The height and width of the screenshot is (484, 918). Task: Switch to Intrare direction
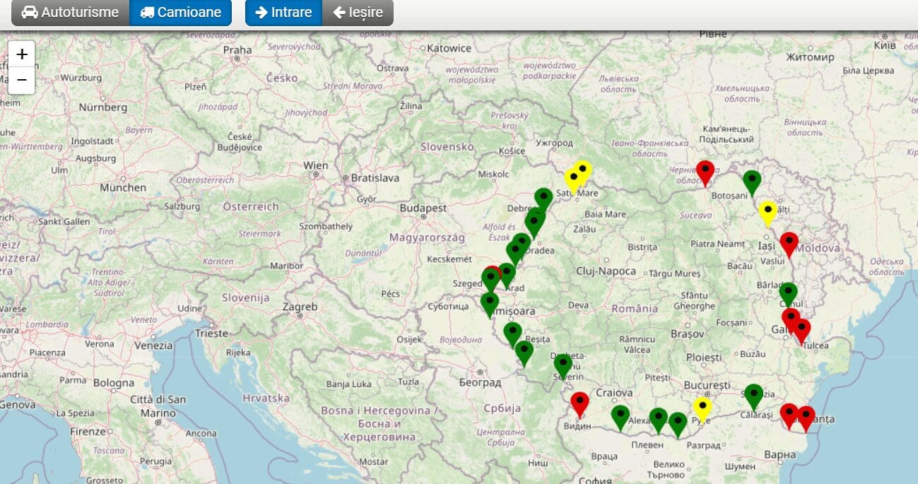[283, 13]
